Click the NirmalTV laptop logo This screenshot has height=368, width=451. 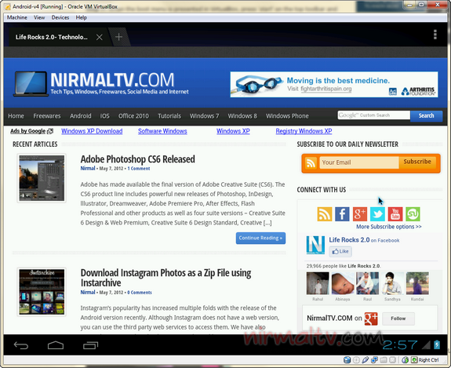pyautogui.click(x=31, y=84)
